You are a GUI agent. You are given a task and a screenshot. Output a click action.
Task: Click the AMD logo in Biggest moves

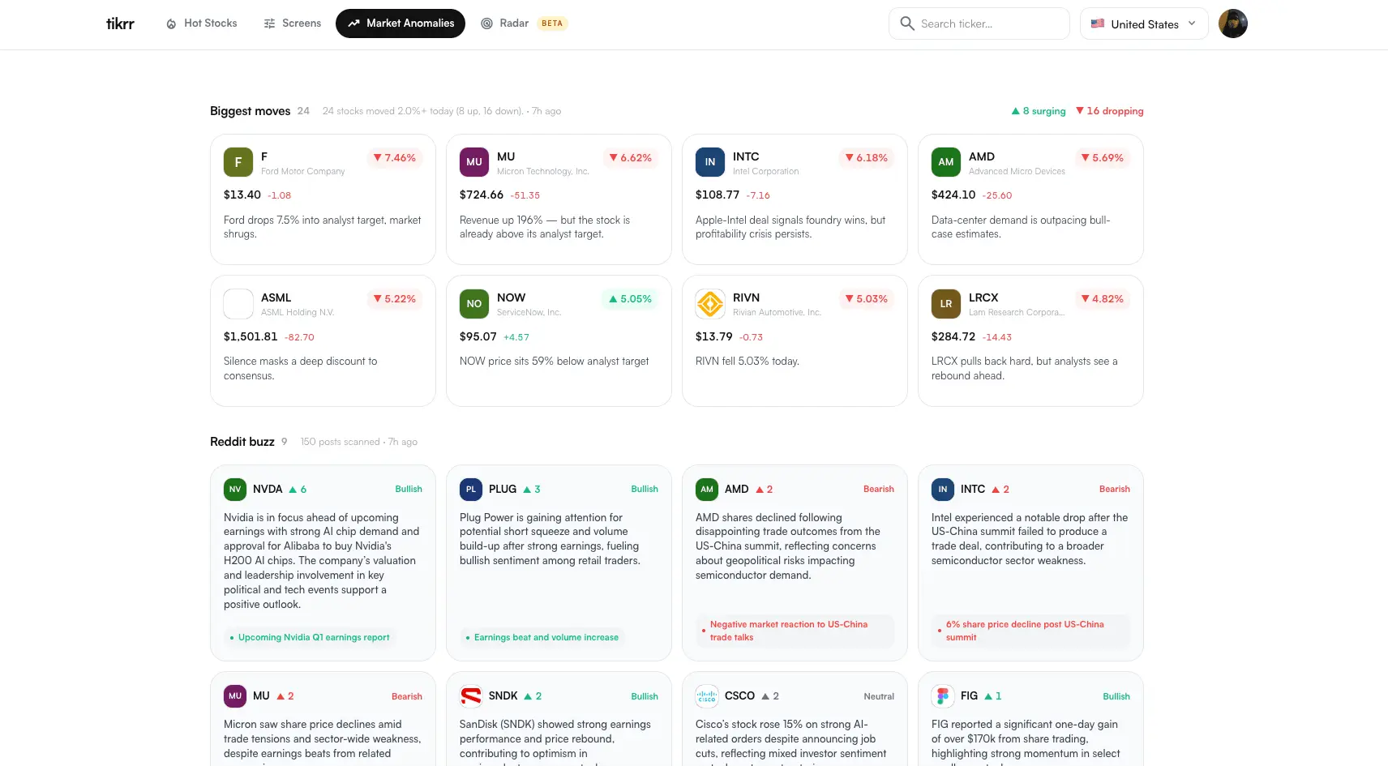[x=946, y=162]
